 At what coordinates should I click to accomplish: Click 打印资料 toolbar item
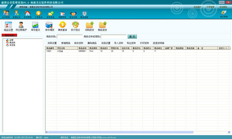coord(144,43)
